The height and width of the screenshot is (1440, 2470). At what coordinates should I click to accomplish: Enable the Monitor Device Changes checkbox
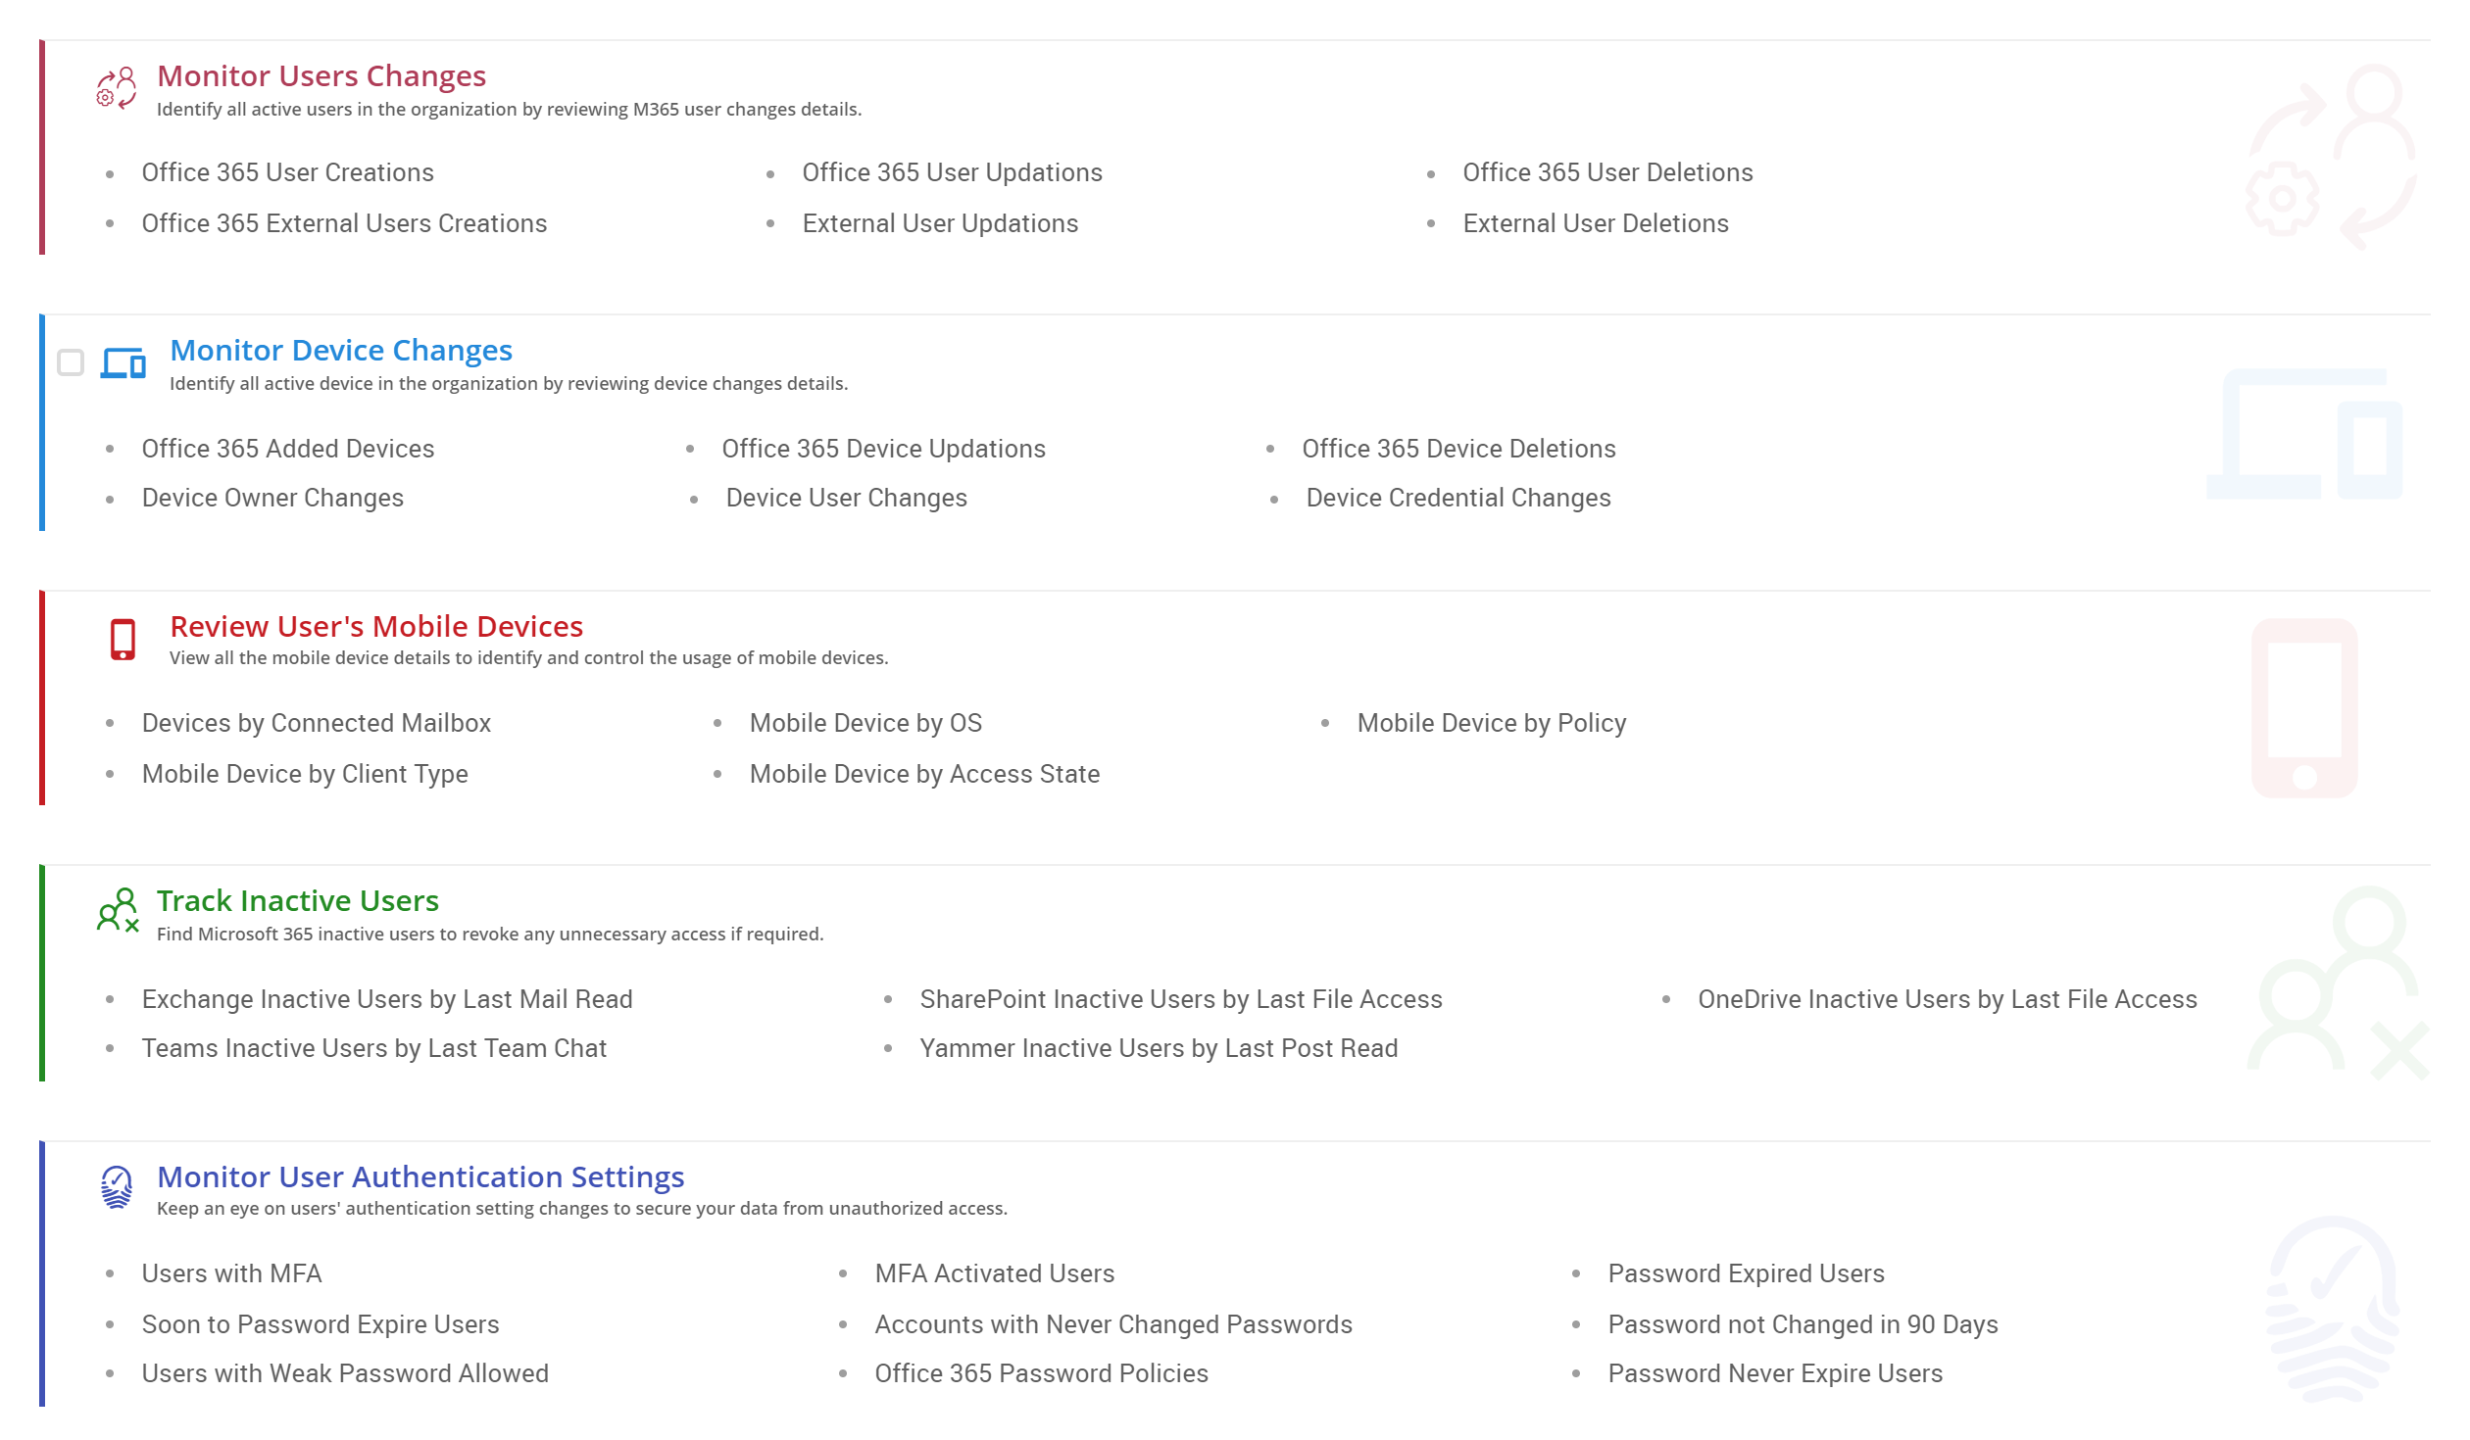(x=69, y=363)
